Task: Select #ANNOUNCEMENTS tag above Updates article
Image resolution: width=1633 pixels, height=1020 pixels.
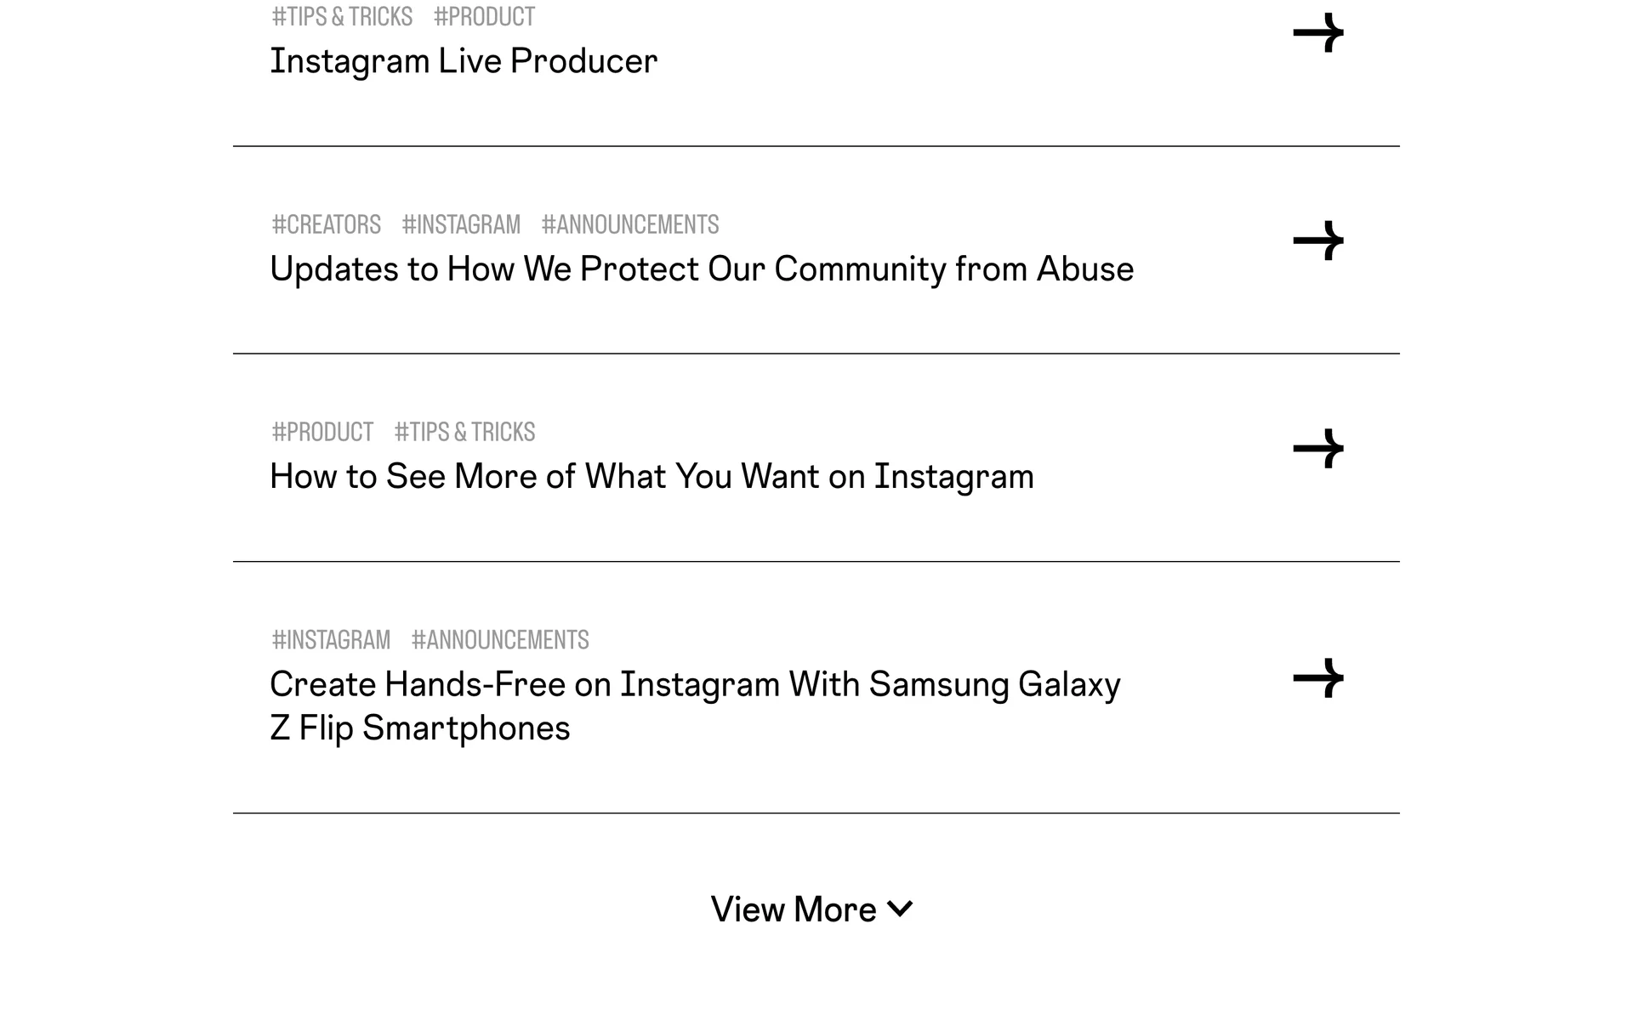Action: [630, 224]
